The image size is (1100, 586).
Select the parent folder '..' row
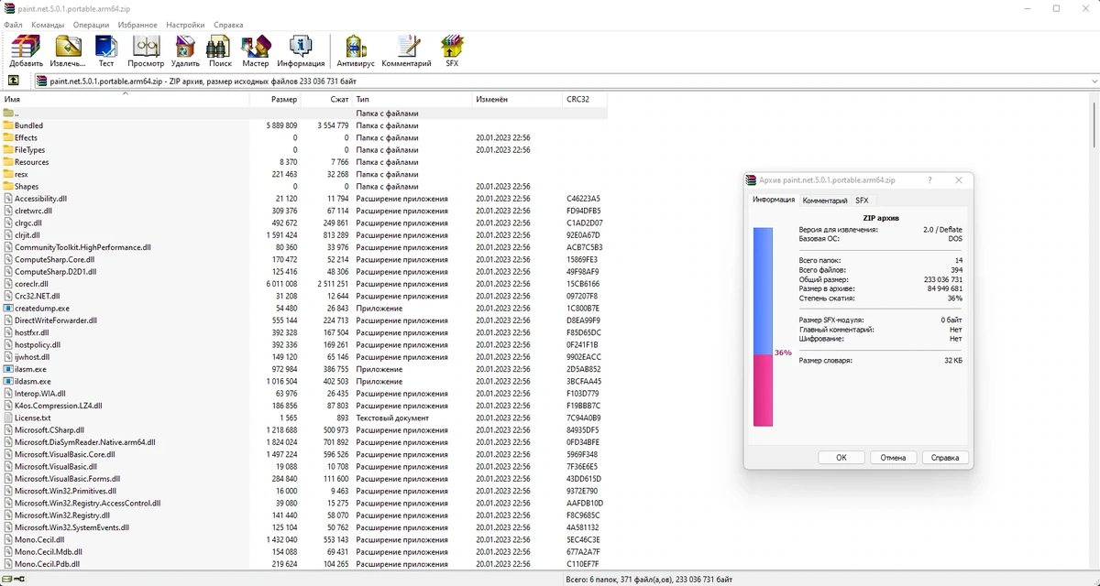pyautogui.click(x=303, y=113)
